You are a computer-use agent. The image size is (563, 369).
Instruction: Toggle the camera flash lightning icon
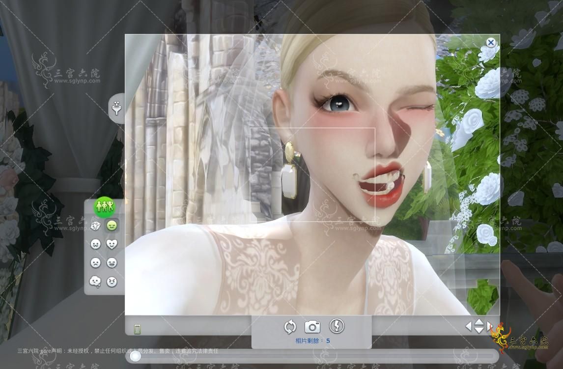point(337,326)
